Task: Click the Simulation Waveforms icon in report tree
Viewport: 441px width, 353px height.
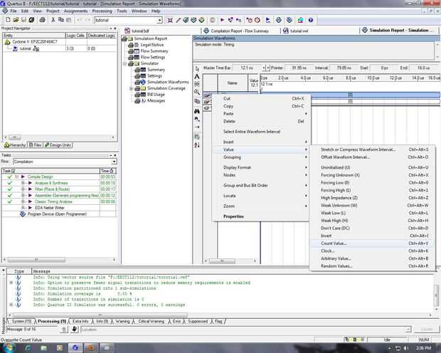Action: point(143,82)
